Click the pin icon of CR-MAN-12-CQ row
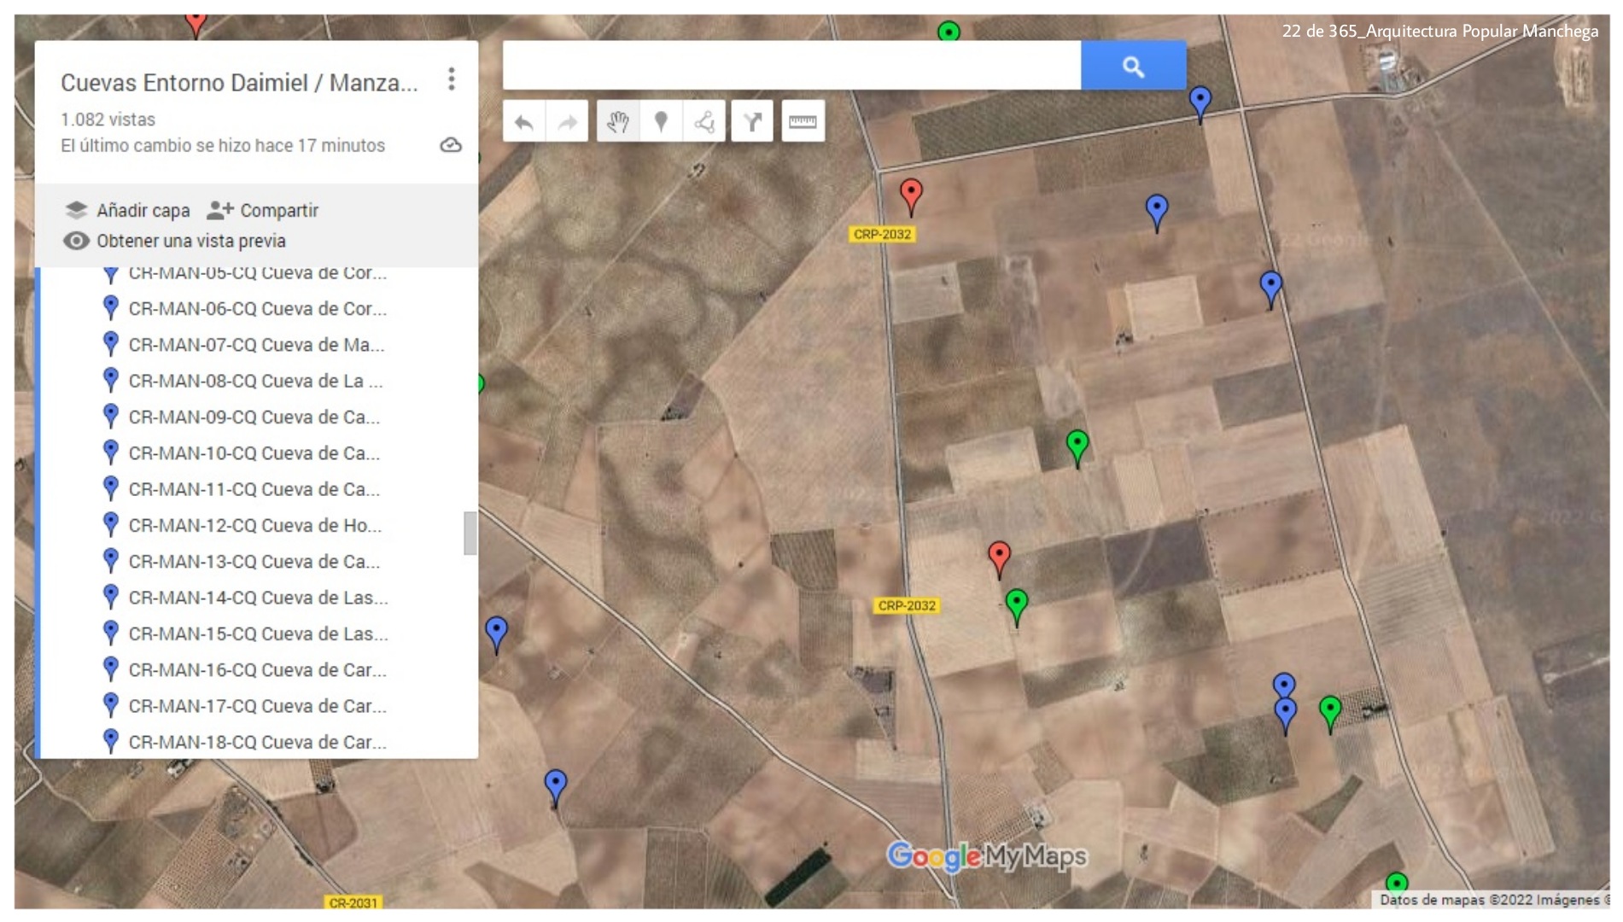Viewport: 1623px width, 922px height. 110,523
